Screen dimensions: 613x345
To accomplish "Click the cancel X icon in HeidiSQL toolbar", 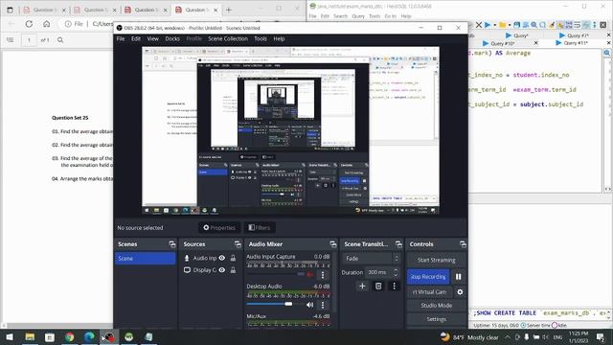I will (x=479, y=25).
